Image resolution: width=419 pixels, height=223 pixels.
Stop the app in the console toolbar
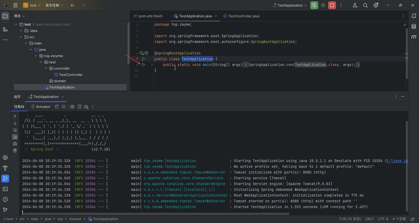[x=64, y=107]
